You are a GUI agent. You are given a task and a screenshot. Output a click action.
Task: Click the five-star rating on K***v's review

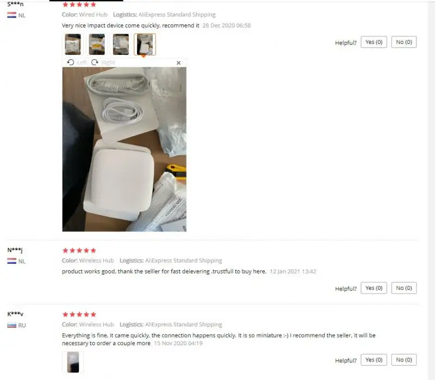79,314
